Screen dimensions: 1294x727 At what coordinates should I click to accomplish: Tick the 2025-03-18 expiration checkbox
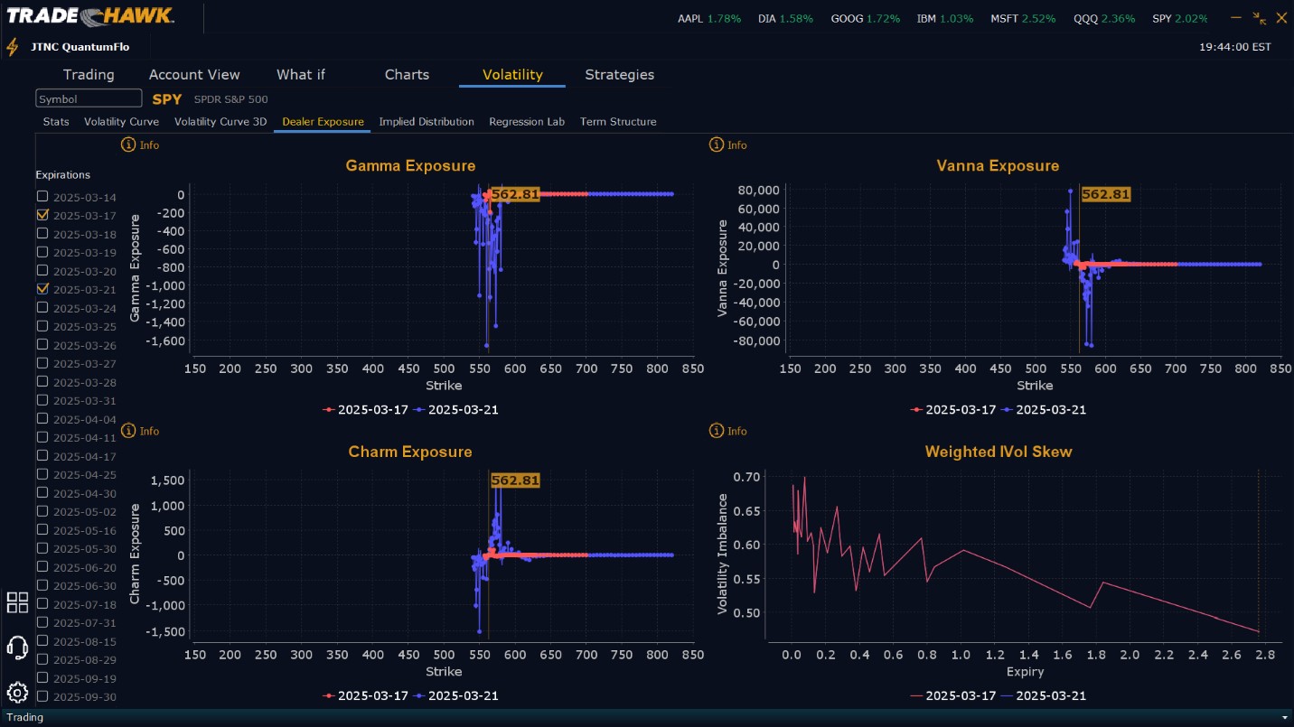click(42, 234)
